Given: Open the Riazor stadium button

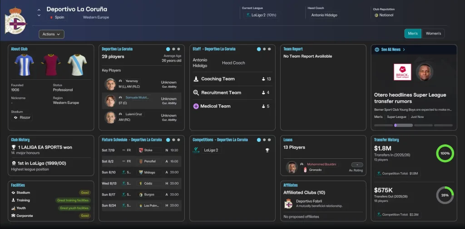Looking at the screenshot, I should tap(22, 117).
